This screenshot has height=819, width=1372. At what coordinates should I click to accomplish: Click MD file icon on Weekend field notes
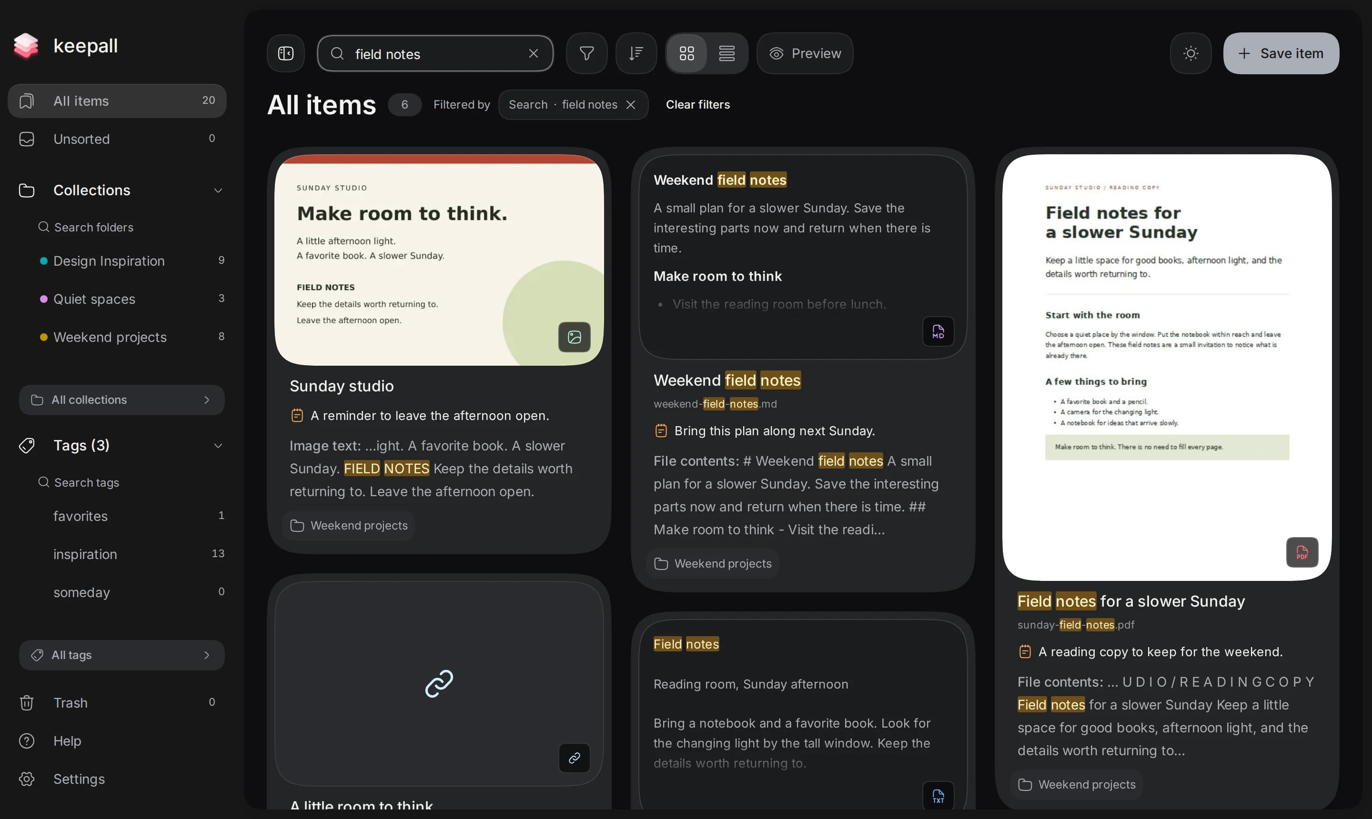point(938,332)
